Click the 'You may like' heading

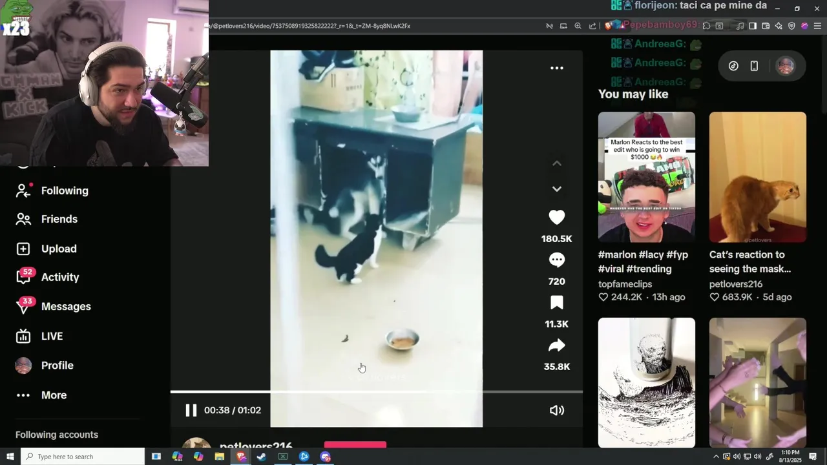tap(633, 94)
